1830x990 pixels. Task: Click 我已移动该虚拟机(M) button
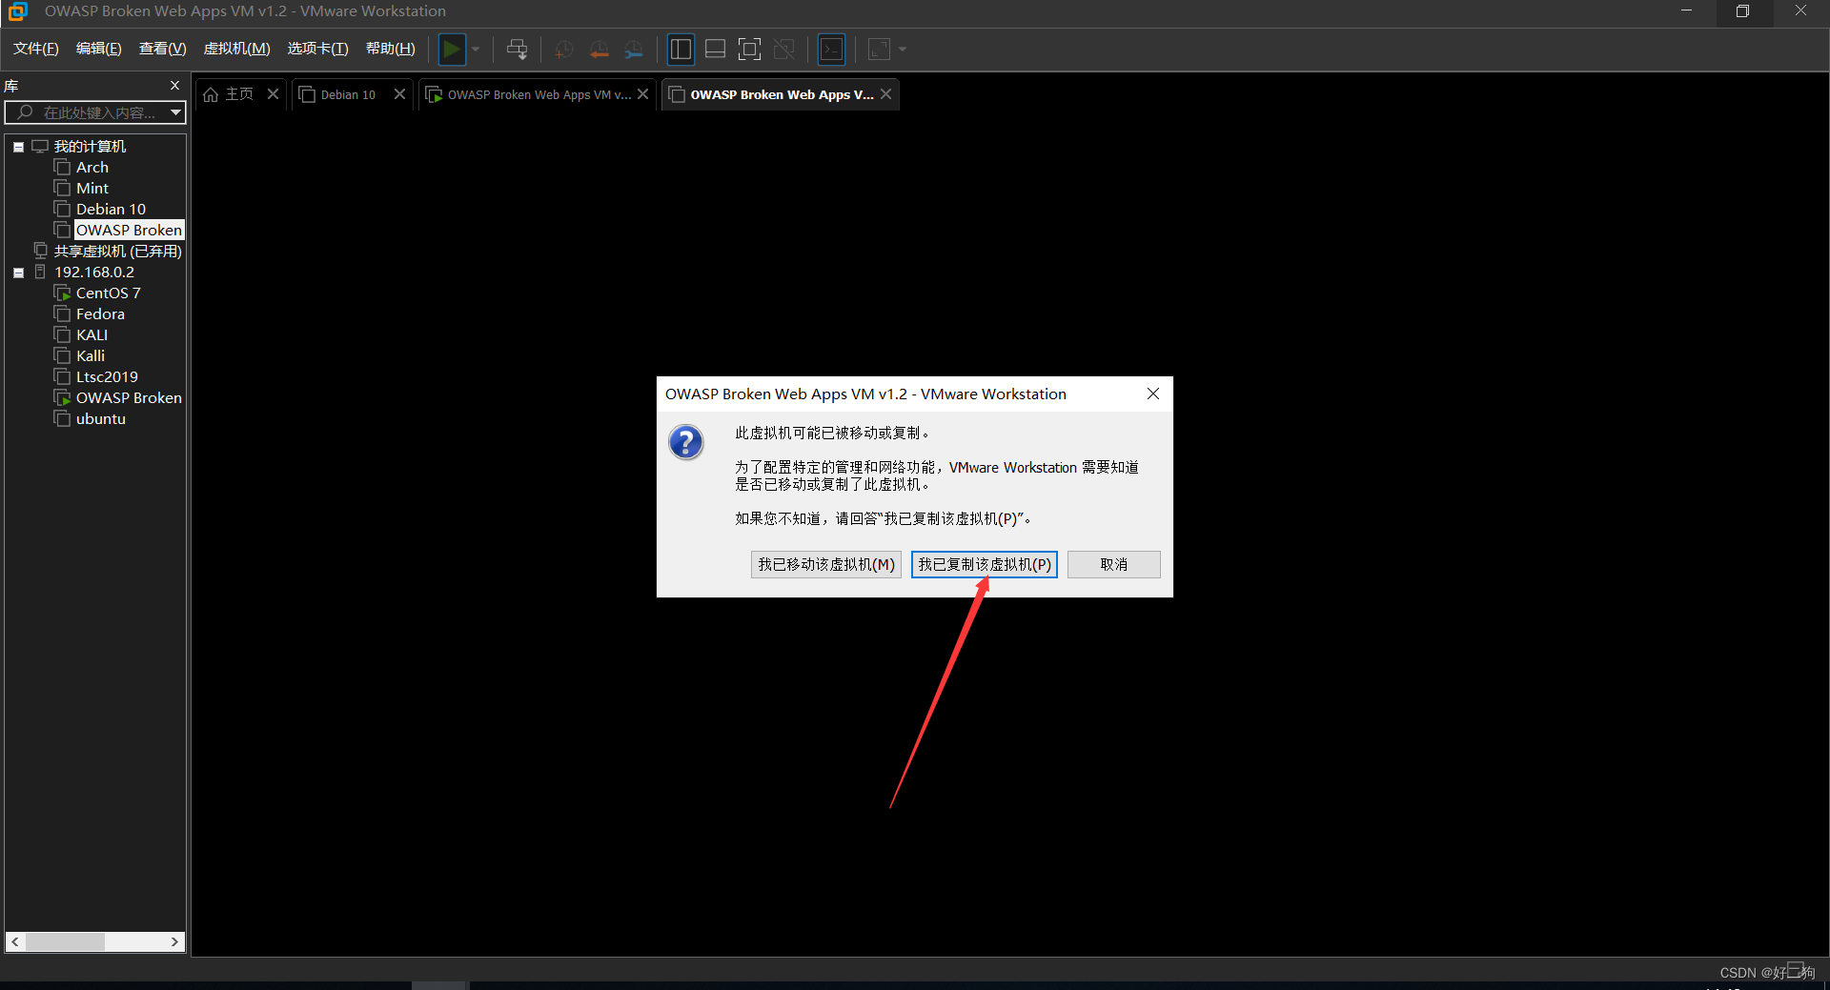(826, 565)
